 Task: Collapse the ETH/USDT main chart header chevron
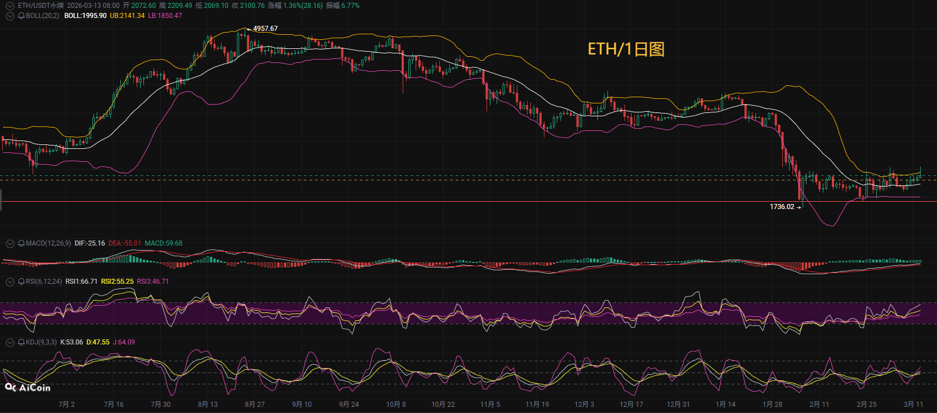10,6
